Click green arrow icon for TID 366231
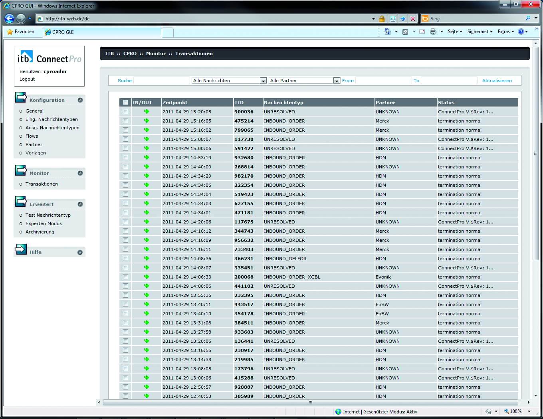Viewport: 543px width, 419px height. pyautogui.click(x=147, y=259)
